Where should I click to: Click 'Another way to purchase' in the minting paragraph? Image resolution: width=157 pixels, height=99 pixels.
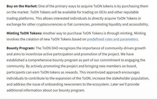tap(62, 33)
